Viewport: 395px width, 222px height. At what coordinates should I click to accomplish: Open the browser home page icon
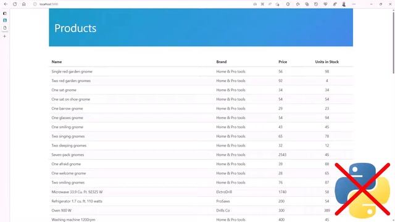(x=24, y=4)
